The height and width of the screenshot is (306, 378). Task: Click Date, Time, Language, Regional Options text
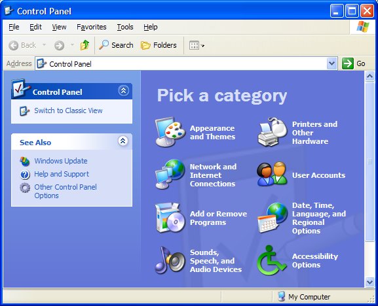click(319, 218)
